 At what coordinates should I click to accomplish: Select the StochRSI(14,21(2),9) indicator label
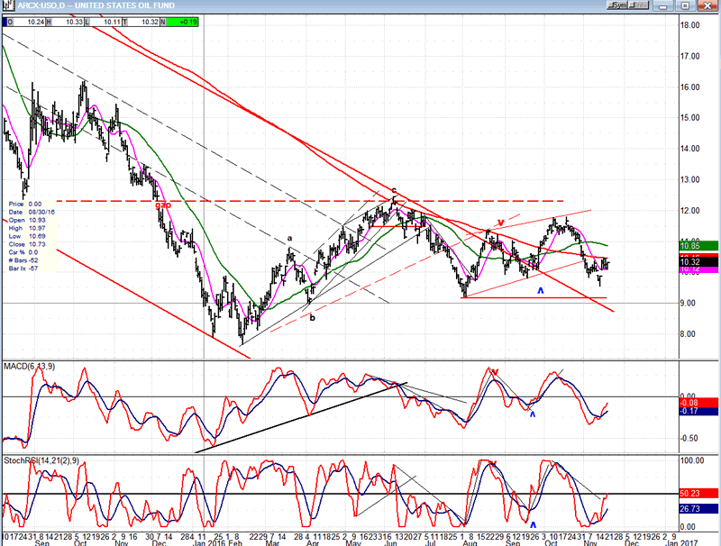click(41, 460)
